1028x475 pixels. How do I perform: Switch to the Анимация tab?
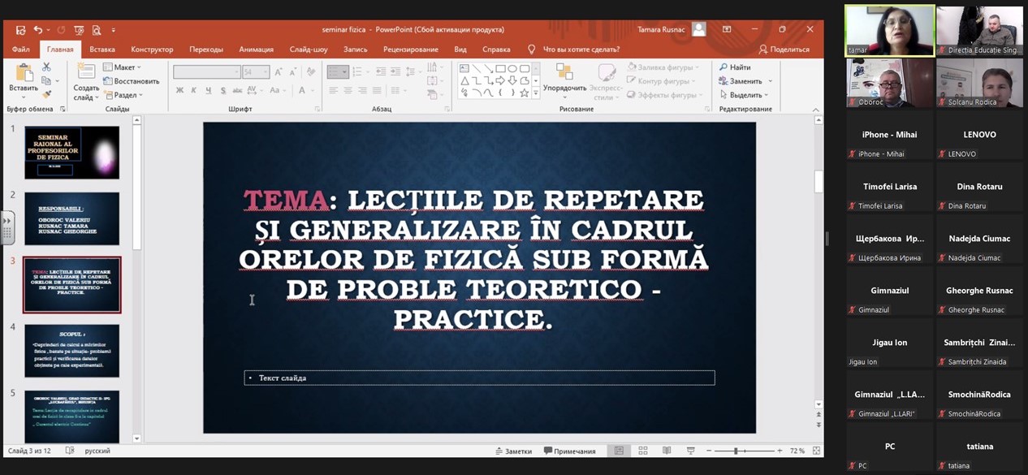(x=256, y=50)
